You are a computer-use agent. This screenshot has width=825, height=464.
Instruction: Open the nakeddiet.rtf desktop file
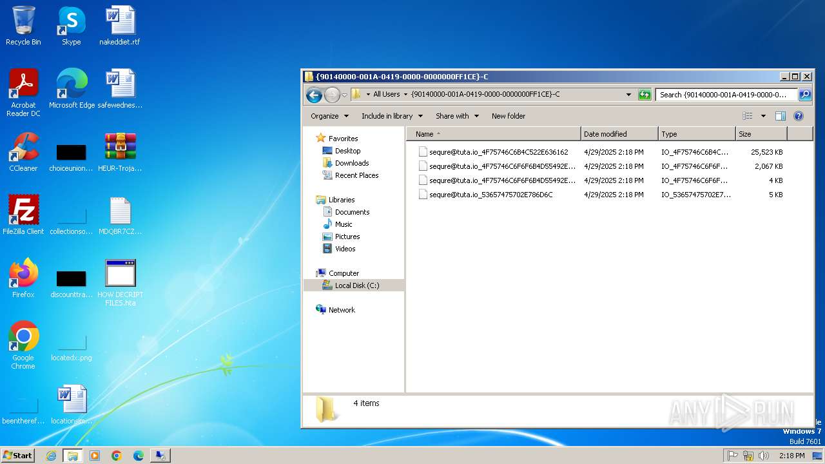point(120,26)
